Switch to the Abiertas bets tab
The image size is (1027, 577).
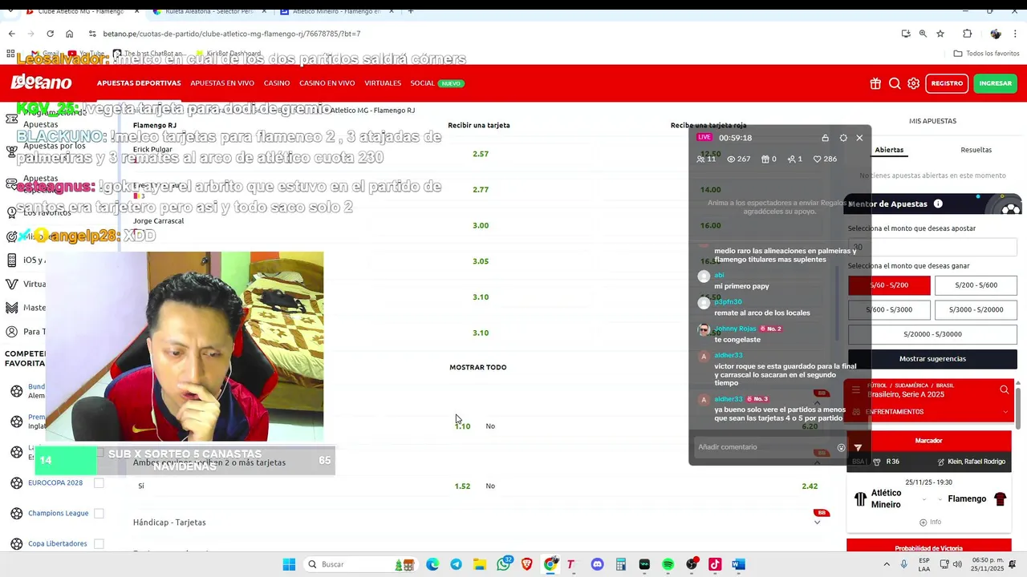(x=889, y=150)
